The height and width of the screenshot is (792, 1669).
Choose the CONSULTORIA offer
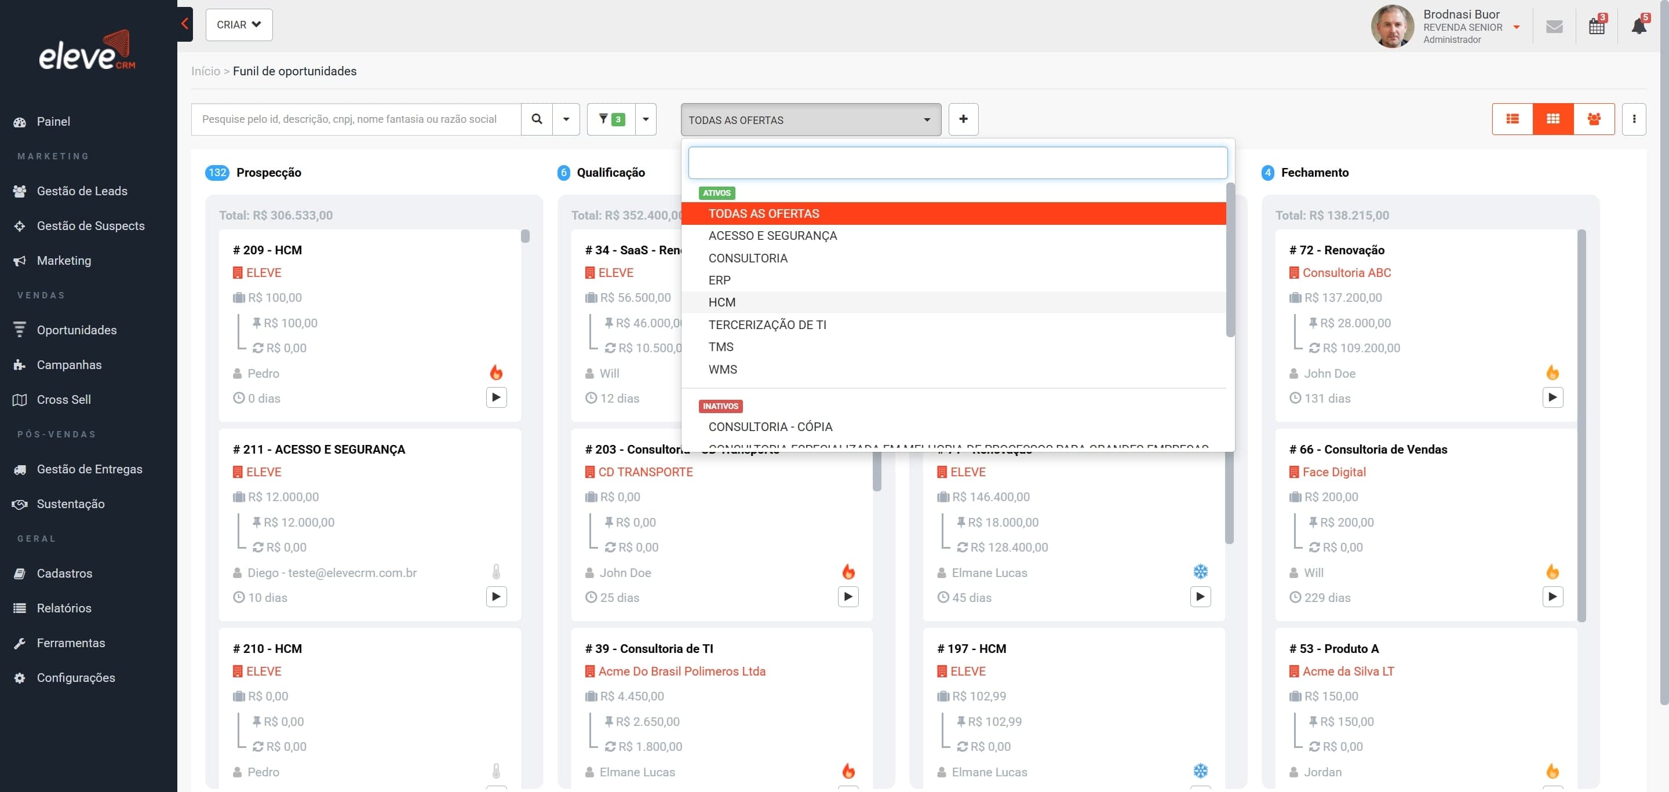click(x=954, y=258)
